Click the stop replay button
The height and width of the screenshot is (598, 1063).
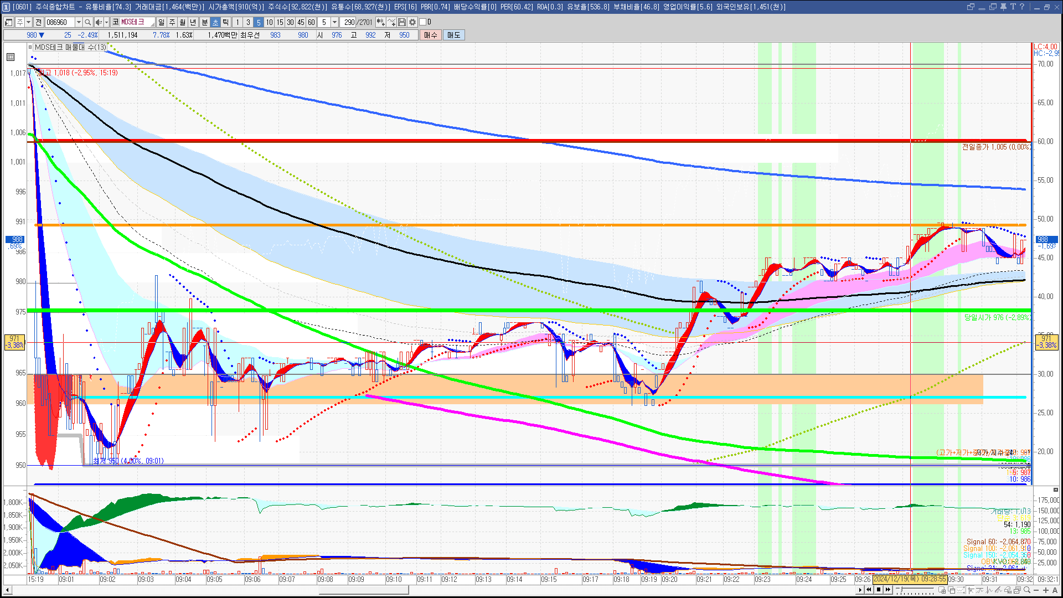click(x=878, y=590)
